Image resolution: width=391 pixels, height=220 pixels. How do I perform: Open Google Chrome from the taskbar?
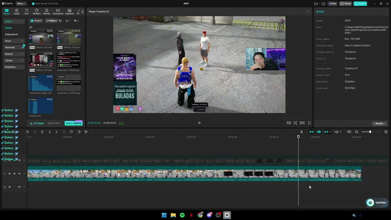click(200, 215)
